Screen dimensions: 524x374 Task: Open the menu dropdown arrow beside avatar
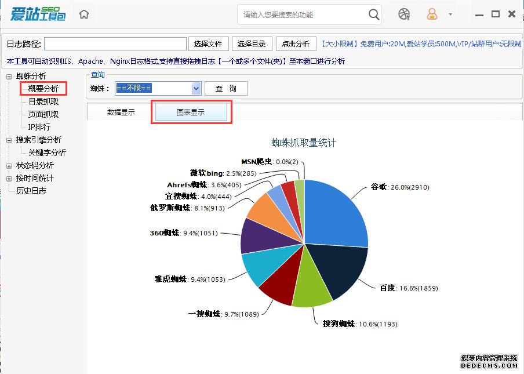click(x=450, y=14)
